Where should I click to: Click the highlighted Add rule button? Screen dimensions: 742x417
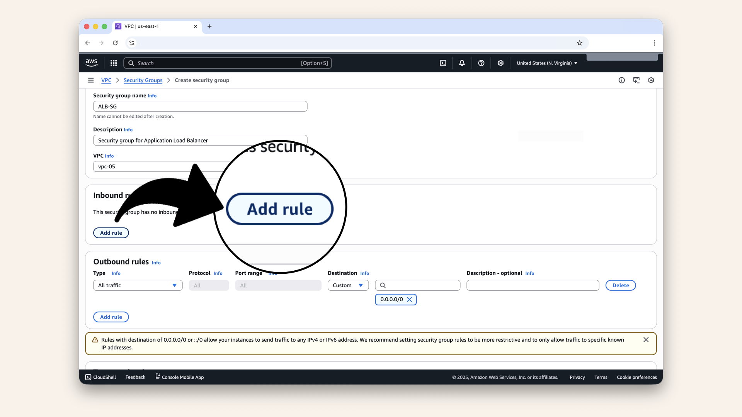pos(280,209)
